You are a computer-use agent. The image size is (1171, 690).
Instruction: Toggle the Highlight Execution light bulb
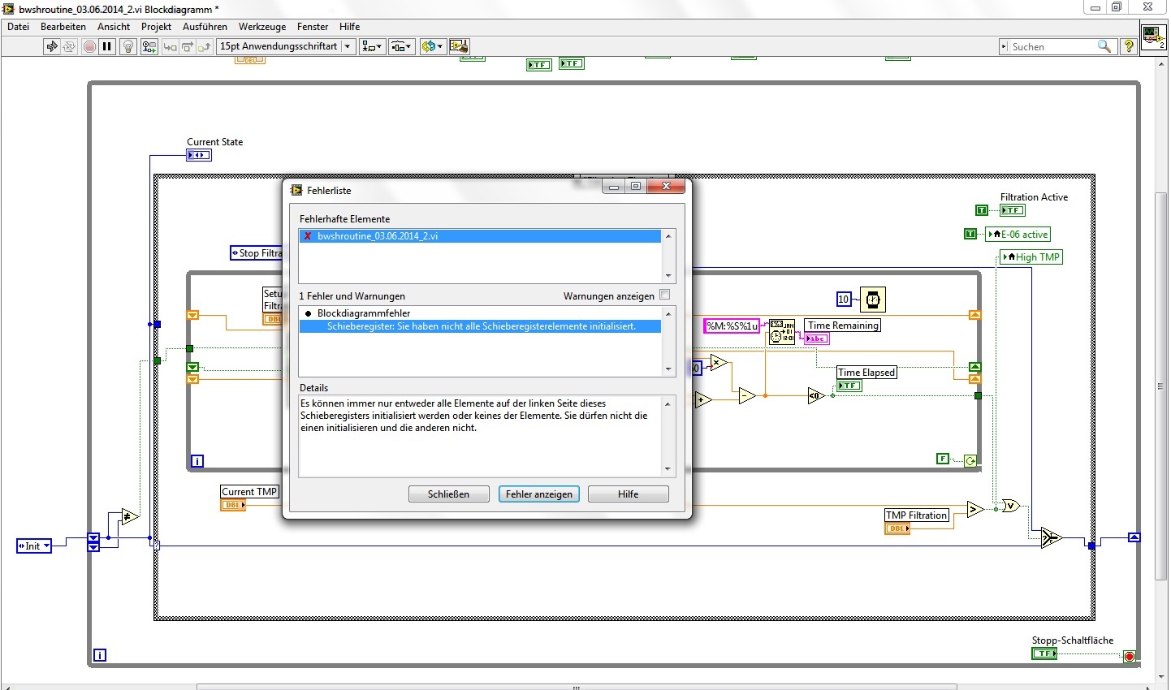click(x=127, y=46)
